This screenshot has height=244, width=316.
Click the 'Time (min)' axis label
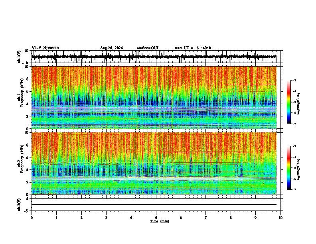coord(160,221)
